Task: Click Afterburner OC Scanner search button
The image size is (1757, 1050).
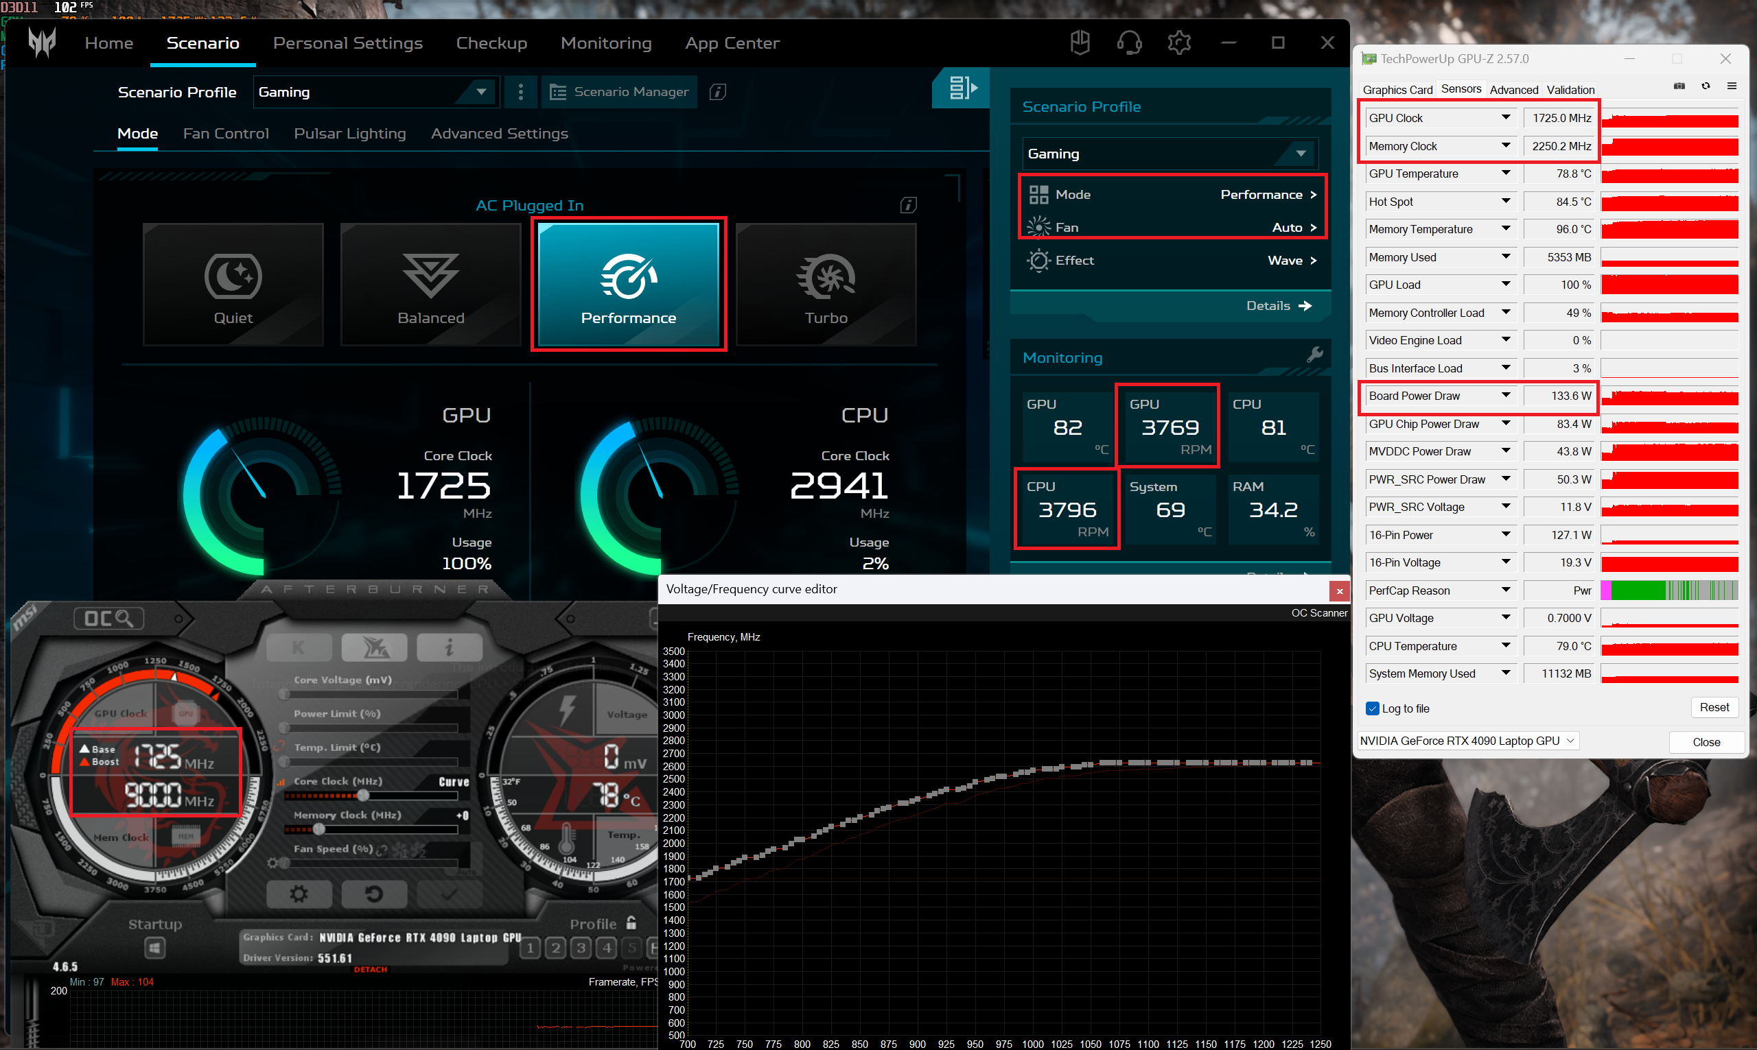Action: click(x=109, y=619)
